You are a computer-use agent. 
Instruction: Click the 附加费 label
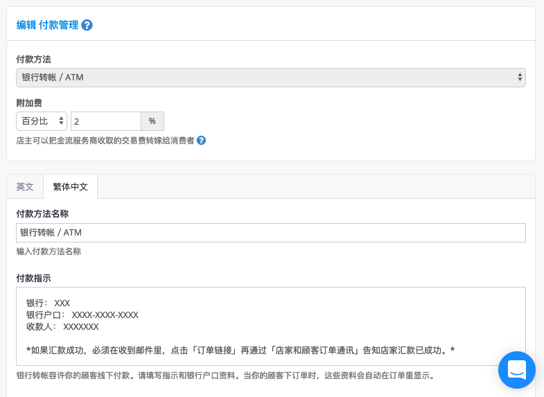coord(29,103)
